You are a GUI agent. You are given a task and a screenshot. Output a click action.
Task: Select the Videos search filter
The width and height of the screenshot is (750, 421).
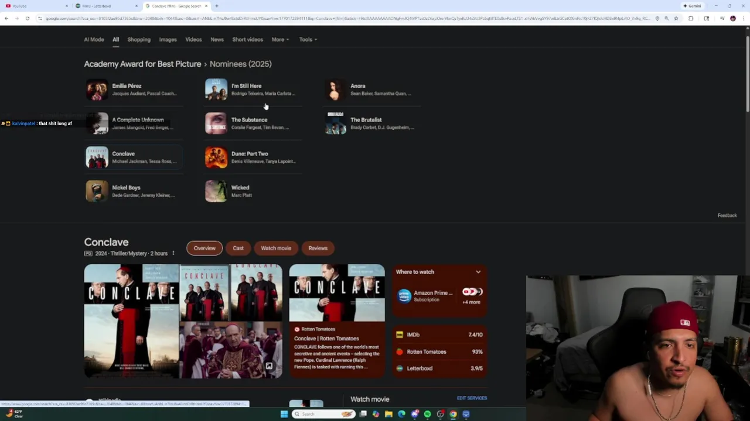(193, 40)
